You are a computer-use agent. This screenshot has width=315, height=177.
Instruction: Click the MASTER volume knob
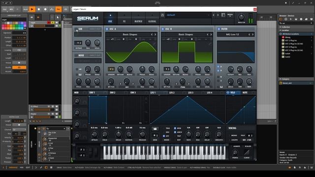click(241, 17)
